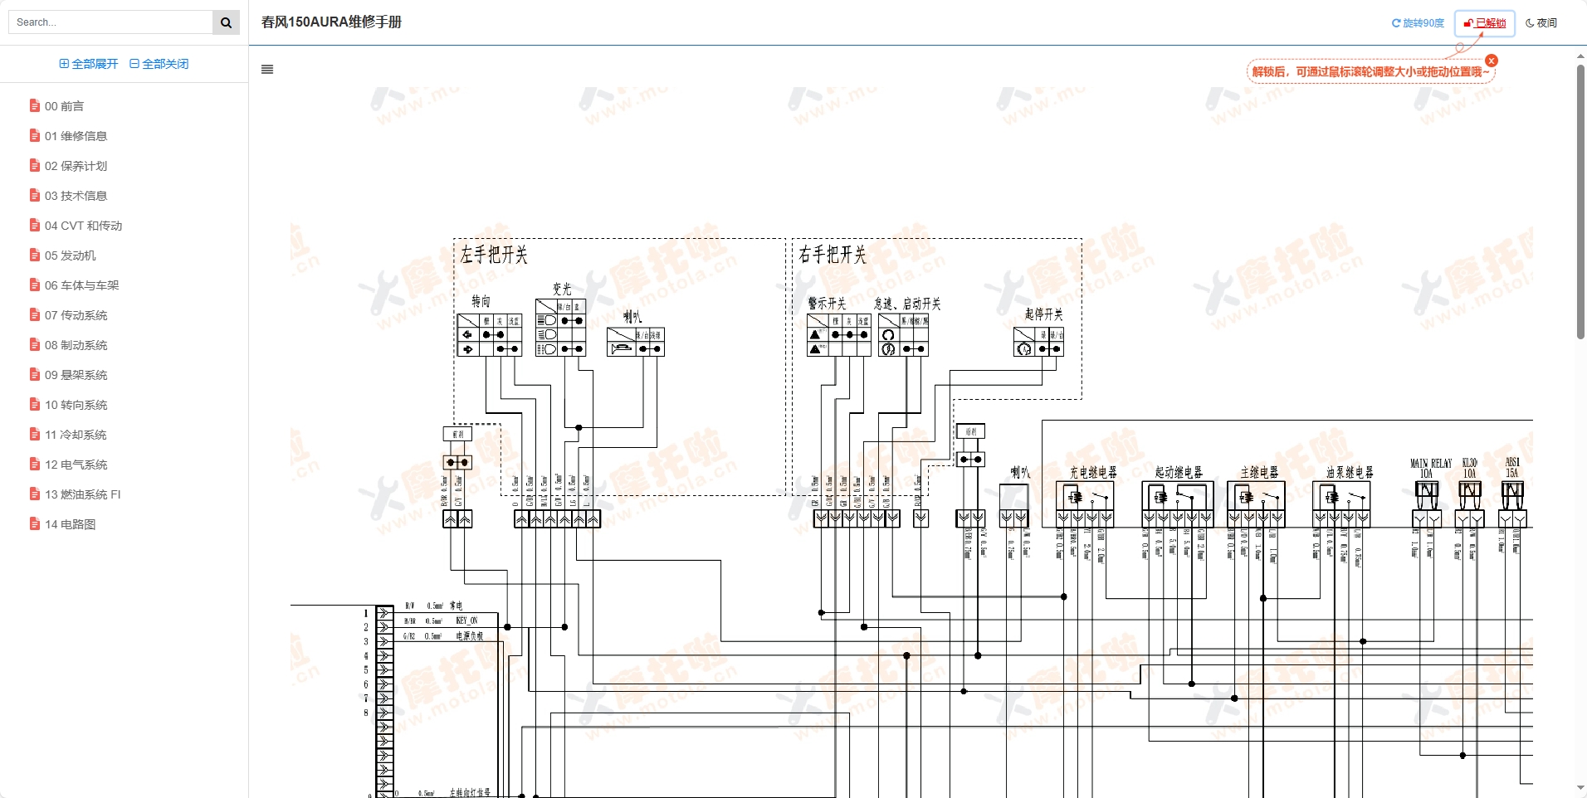Click the 变光 dimmer switch label
Screen dimensions: 1587x798
click(562, 289)
